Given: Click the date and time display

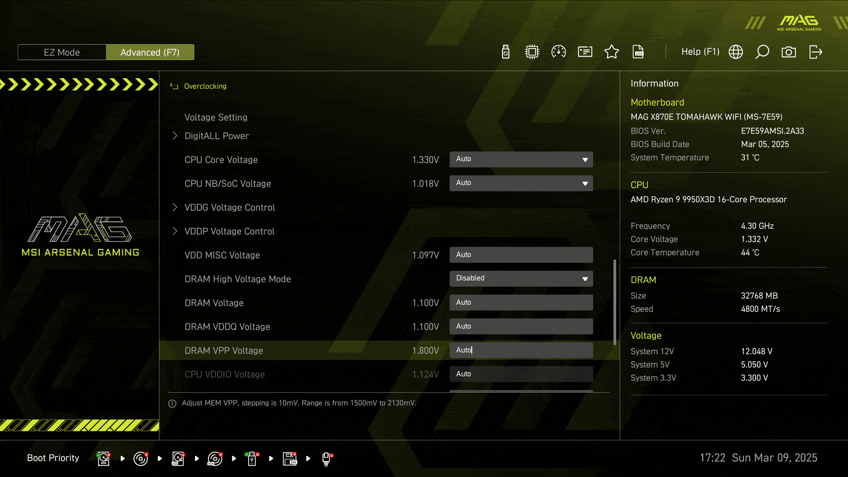Looking at the screenshot, I should pyautogui.click(x=758, y=458).
